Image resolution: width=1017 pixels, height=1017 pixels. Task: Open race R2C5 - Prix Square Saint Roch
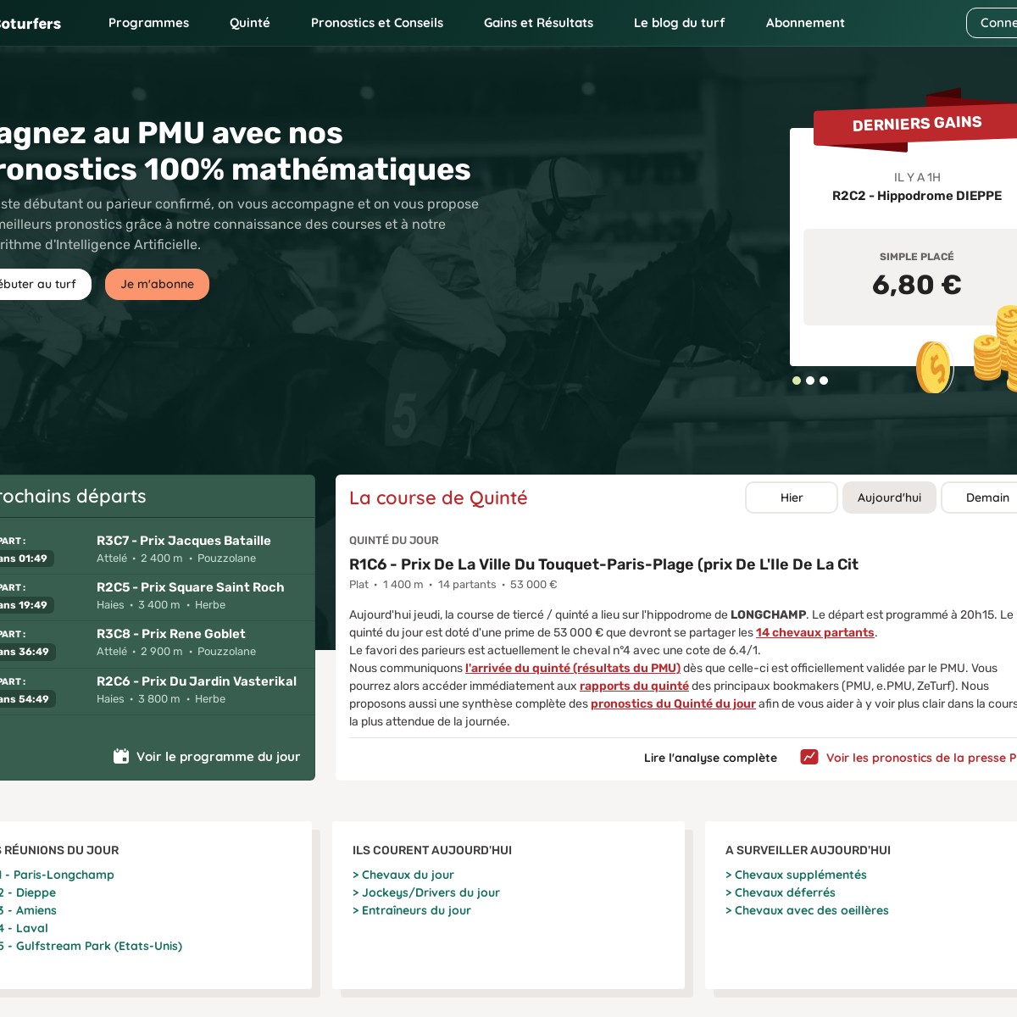(x=191, y=587)
